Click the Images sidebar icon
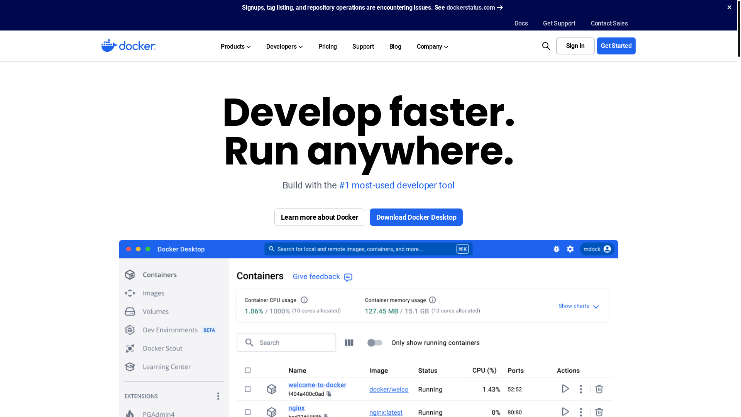 click(130, 293)
